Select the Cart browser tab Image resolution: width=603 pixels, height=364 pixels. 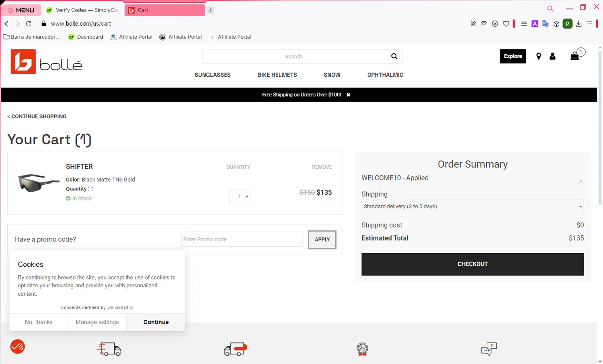pyautogui.click(x=164, y=10)
